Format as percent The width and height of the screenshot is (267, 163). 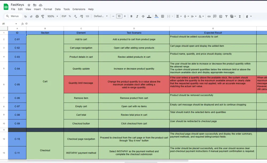click(x=70, y=16)
